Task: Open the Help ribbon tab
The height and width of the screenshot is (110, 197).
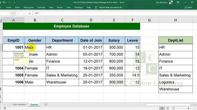Action: 89,7
